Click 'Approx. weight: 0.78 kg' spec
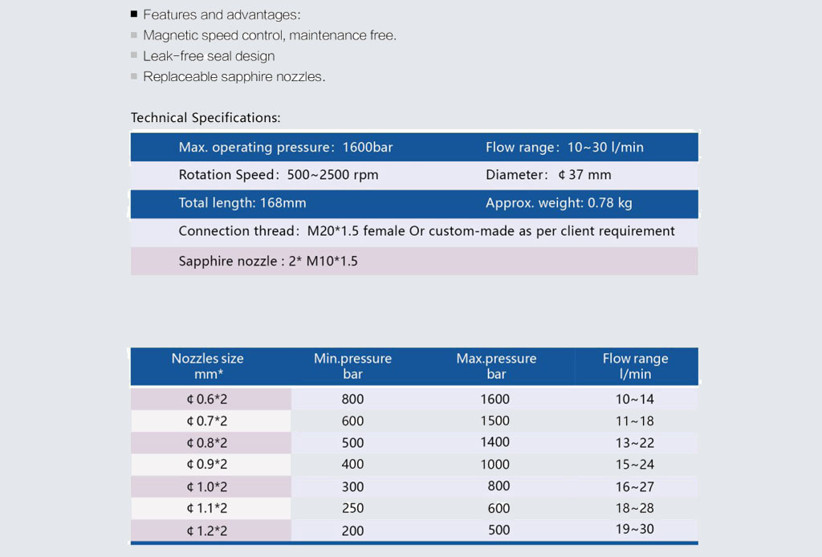Viewport: 822px width, 557px height. pos(559,203)
